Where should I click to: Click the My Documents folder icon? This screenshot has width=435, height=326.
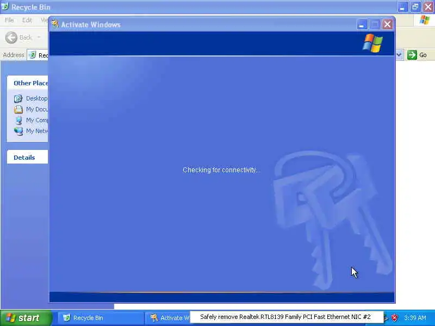click(18, 109)
